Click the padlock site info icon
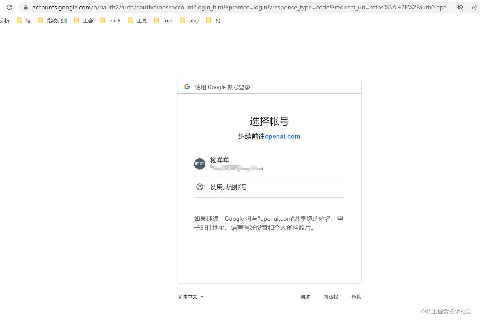The image size is (480, 323). (x=26, y=7)
